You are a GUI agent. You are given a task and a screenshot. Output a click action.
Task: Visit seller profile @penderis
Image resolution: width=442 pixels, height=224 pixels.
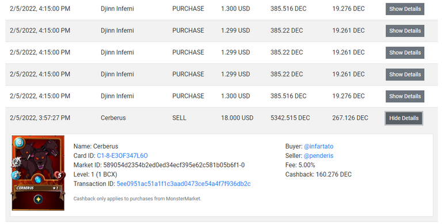318,155
